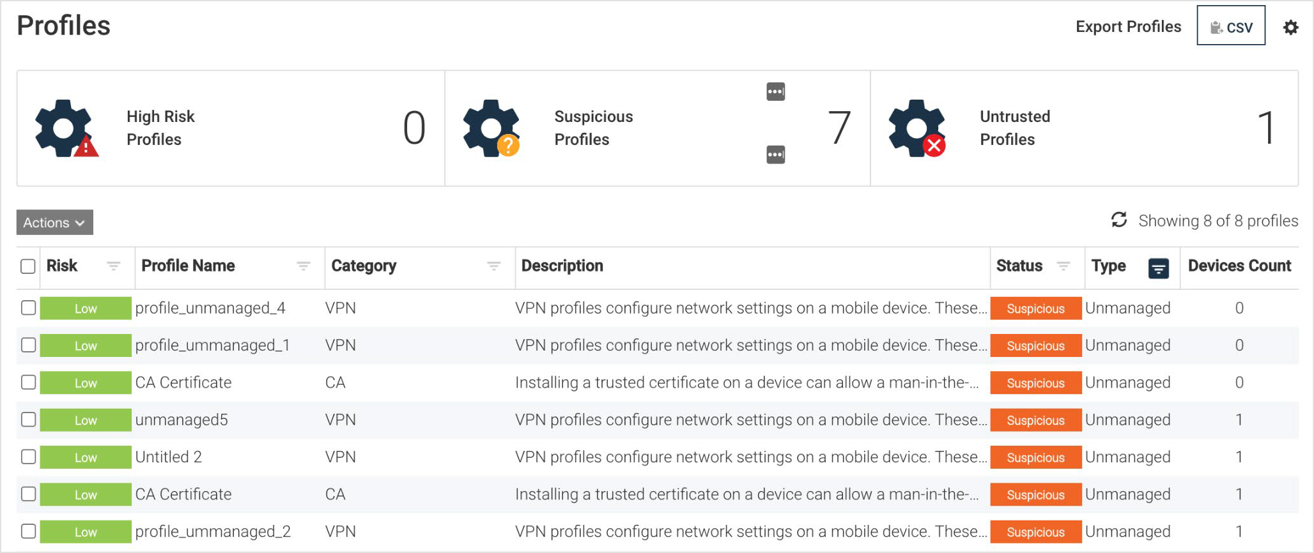The width and height of the screenshot is (1314, 553).
Task: Click the Profile Name column header
Action: coord(188,266)
